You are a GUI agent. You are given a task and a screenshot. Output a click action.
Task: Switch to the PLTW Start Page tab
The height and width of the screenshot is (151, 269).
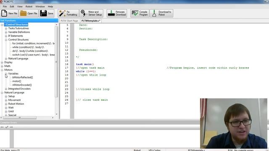tap(69, 21)
